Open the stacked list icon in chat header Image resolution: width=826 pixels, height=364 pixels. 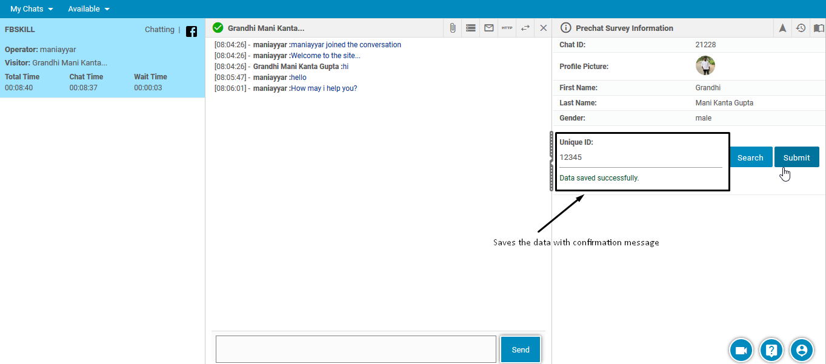coord(470,28)
